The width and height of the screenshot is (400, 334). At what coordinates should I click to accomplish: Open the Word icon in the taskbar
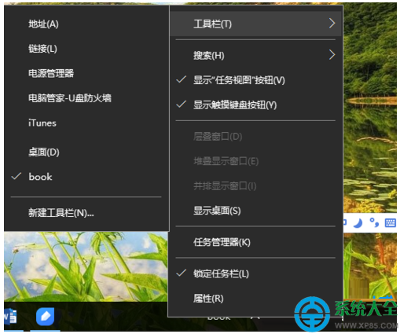tap(10, 316)
